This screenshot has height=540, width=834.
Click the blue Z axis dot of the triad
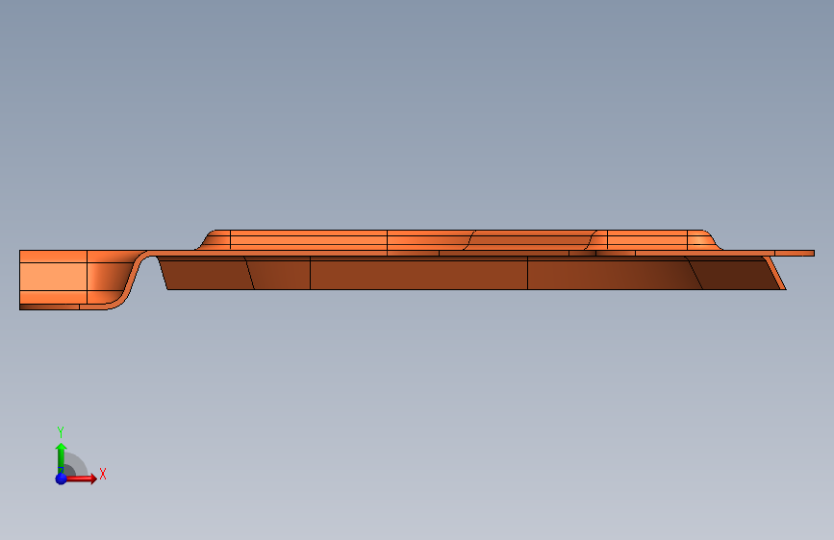point(61,479)
